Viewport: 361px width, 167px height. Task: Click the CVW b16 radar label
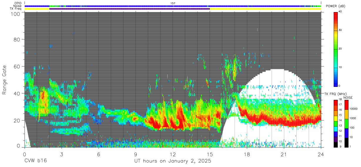pyautogui.click(x=36, y=161)
